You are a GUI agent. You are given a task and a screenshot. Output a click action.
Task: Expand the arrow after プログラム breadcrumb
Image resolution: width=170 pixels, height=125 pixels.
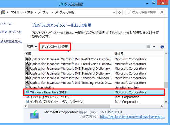tap(52, 12)
